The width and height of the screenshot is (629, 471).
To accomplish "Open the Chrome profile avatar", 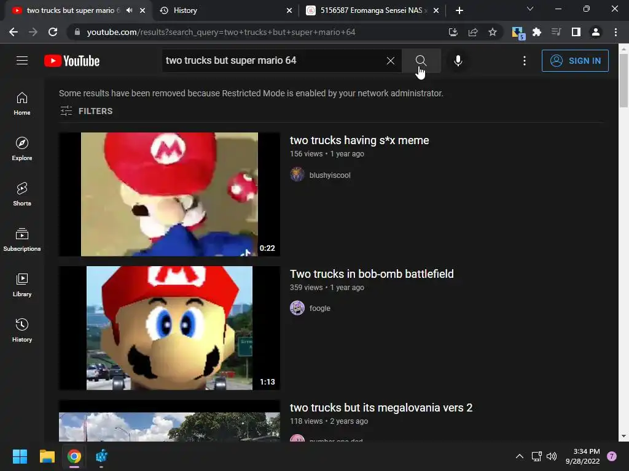I will pyautogui.click(x=596, y=32).
